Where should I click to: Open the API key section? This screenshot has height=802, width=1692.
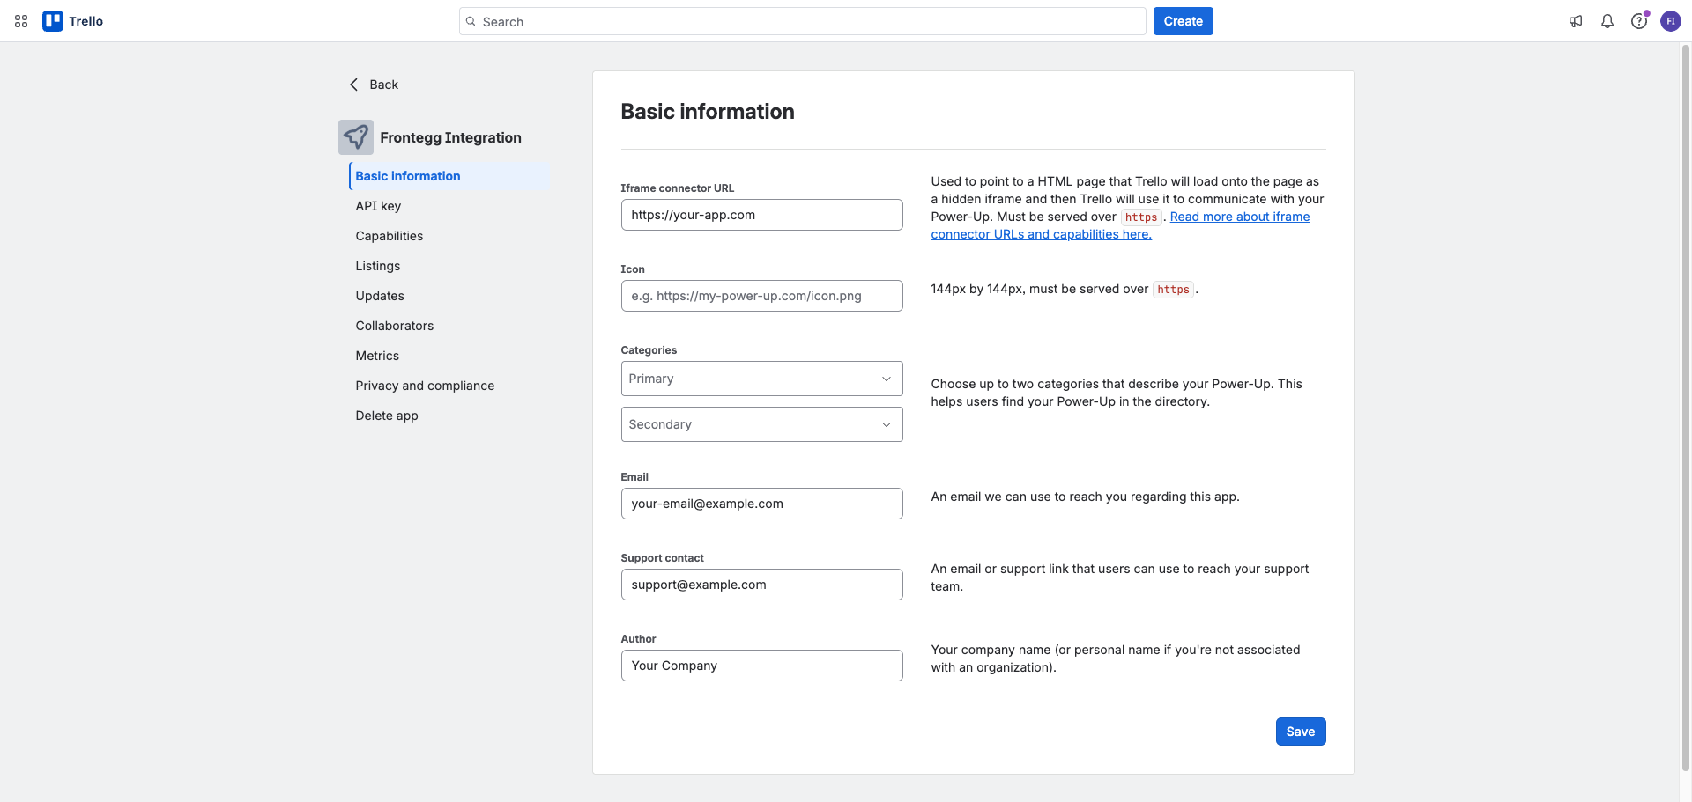[378, 206]
